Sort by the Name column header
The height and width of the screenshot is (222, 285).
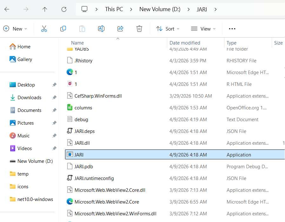pos(77,43)
